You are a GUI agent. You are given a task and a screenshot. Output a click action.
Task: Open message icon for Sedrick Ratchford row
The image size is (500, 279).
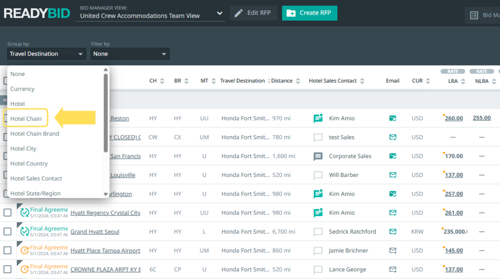(x=318, y=232)
